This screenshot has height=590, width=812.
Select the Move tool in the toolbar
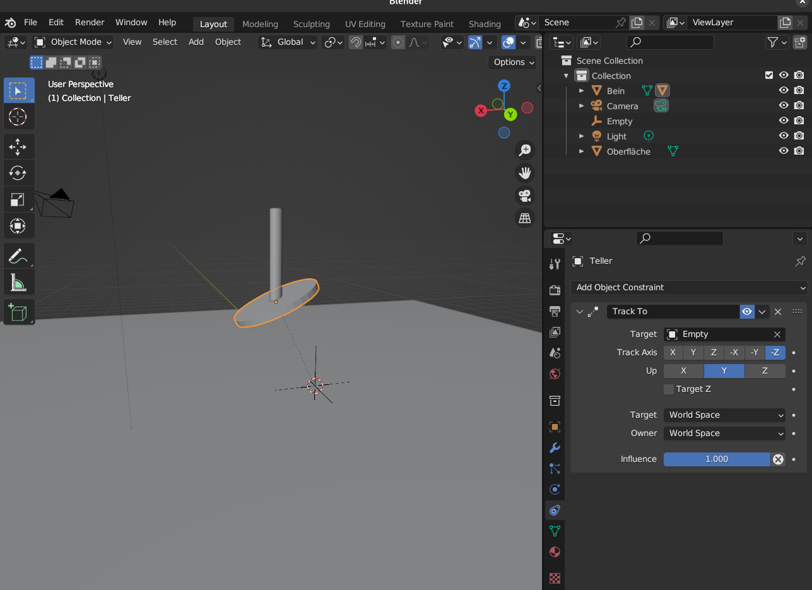pos(18,147)
